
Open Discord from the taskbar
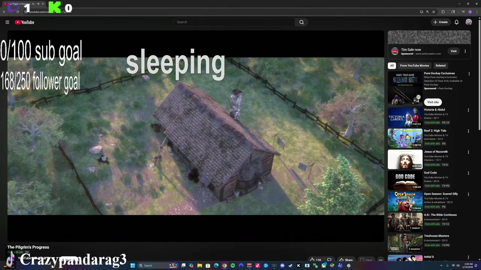[282, 265]
